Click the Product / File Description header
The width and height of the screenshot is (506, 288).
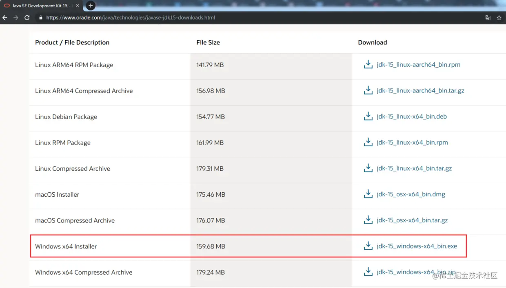(72, 42)
